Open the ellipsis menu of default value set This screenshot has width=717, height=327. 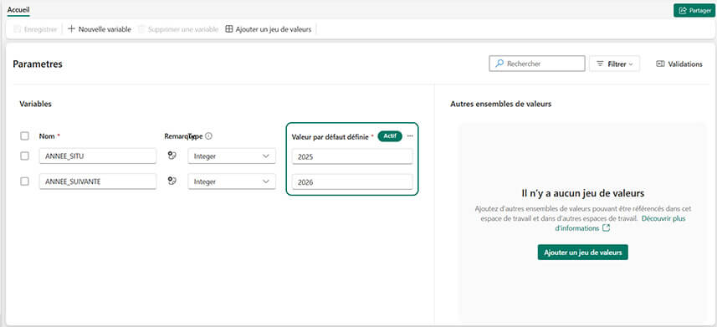(410, 135)
